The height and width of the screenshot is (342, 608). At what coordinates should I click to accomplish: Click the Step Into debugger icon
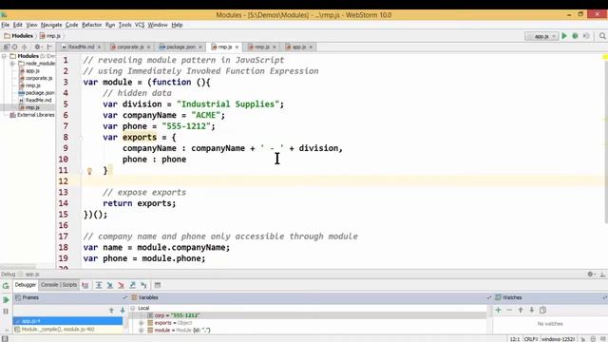click(110, 285)
